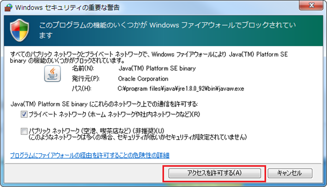The height and width of the screenshot is (187, 327).
Task: Click the Windows security shield icon
Action: pos(20,30)
